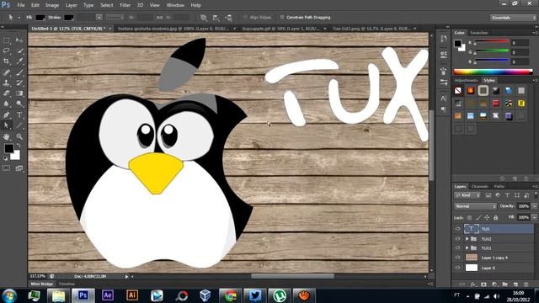Viewport: 539px width, 303px height.
Task: Select the Line shape tool
Action: click(x=19, y=125)
